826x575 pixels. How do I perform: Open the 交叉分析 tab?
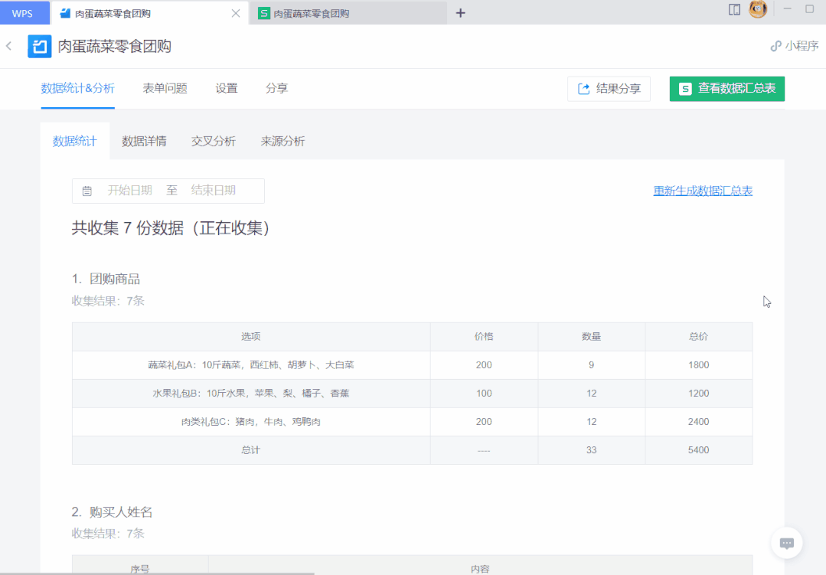pyautogui.click(x=213, y=142)
